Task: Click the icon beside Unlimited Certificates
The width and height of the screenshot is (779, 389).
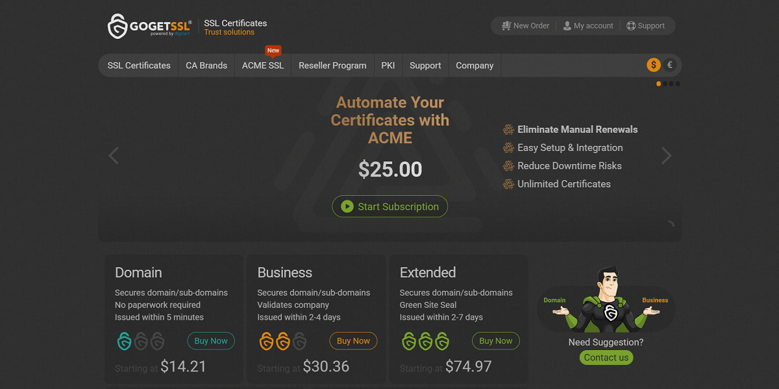Action: click(x=508, y=184)
